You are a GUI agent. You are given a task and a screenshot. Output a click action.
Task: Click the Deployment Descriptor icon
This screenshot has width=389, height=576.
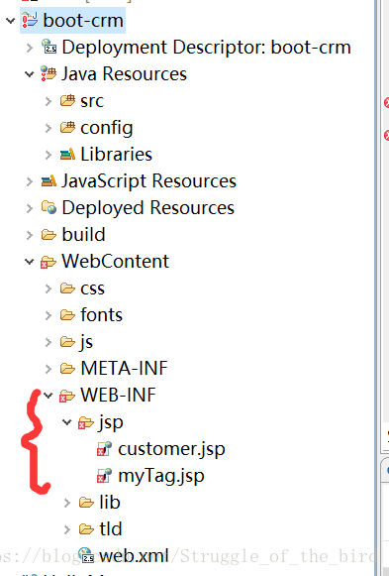(49, 47)
